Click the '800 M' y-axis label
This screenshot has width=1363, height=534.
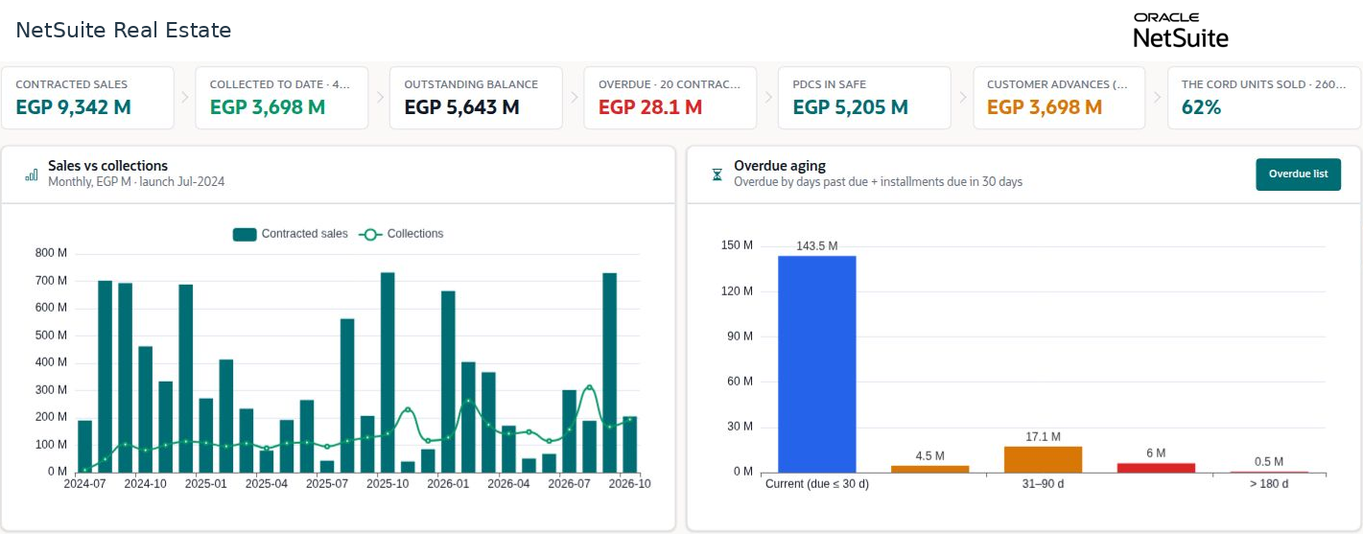(51, 253)
